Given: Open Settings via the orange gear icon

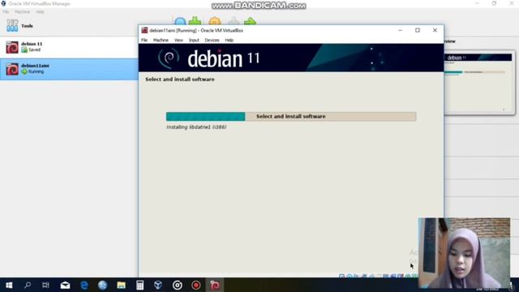Looking at the screenshot, I should [214, 21].
